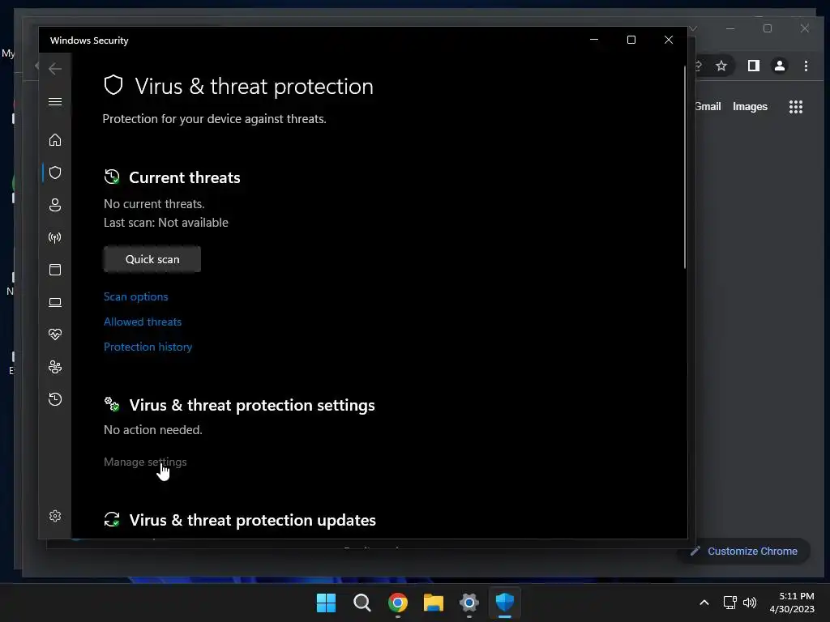Open Scan options link
This screenshot has height=622, width=830.
(136, 296)
